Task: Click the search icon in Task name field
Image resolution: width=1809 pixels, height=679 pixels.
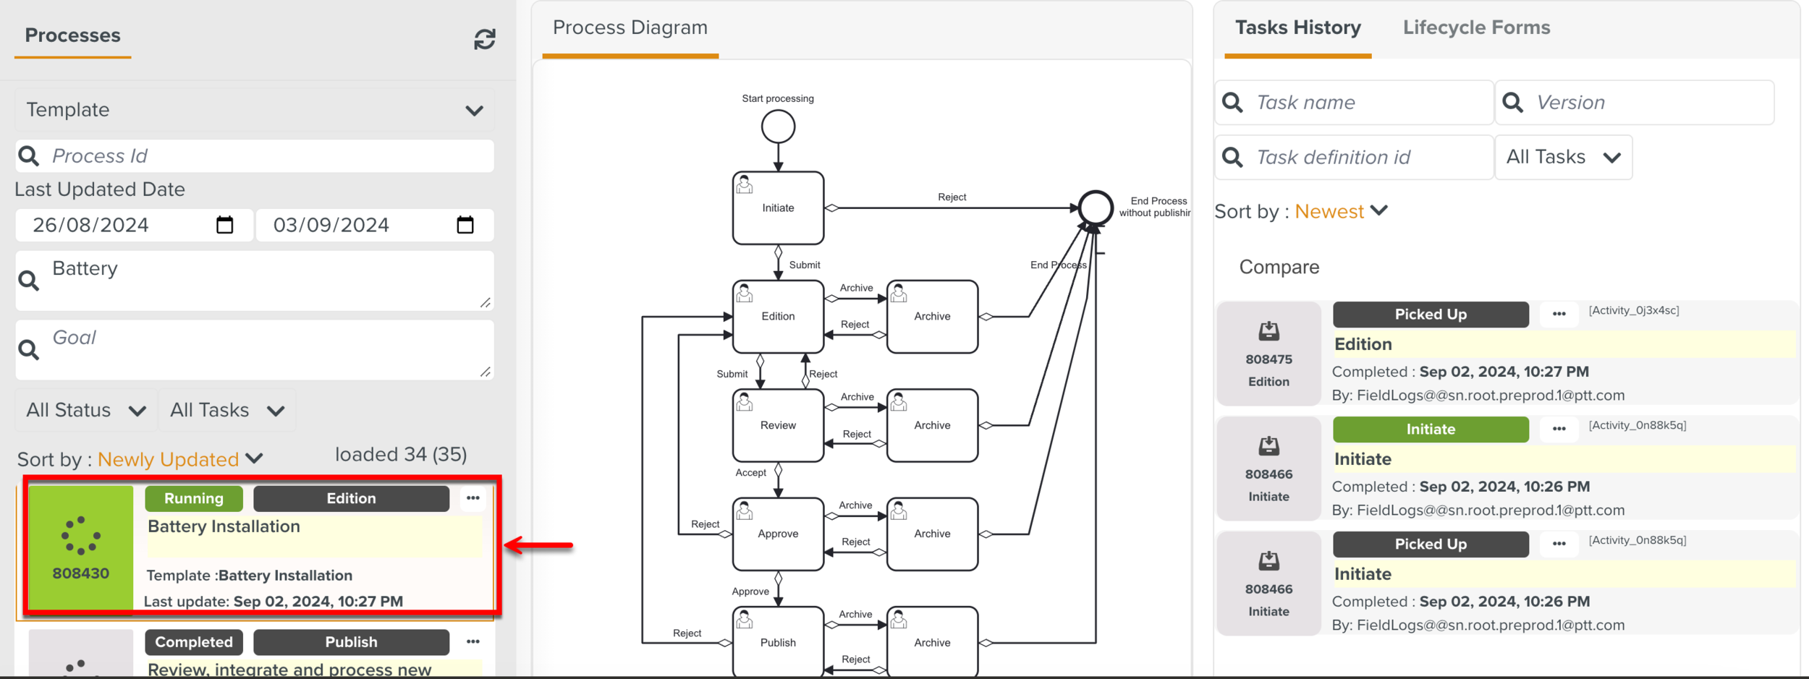Action: coord(1232,102)
